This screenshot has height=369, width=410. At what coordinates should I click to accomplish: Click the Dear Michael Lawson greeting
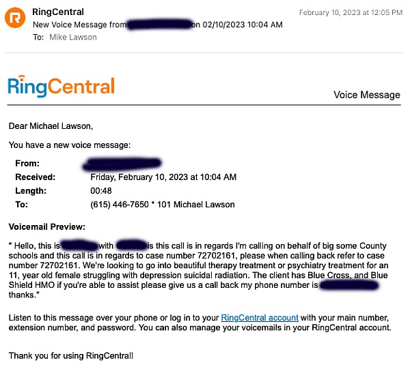[51, 126]
